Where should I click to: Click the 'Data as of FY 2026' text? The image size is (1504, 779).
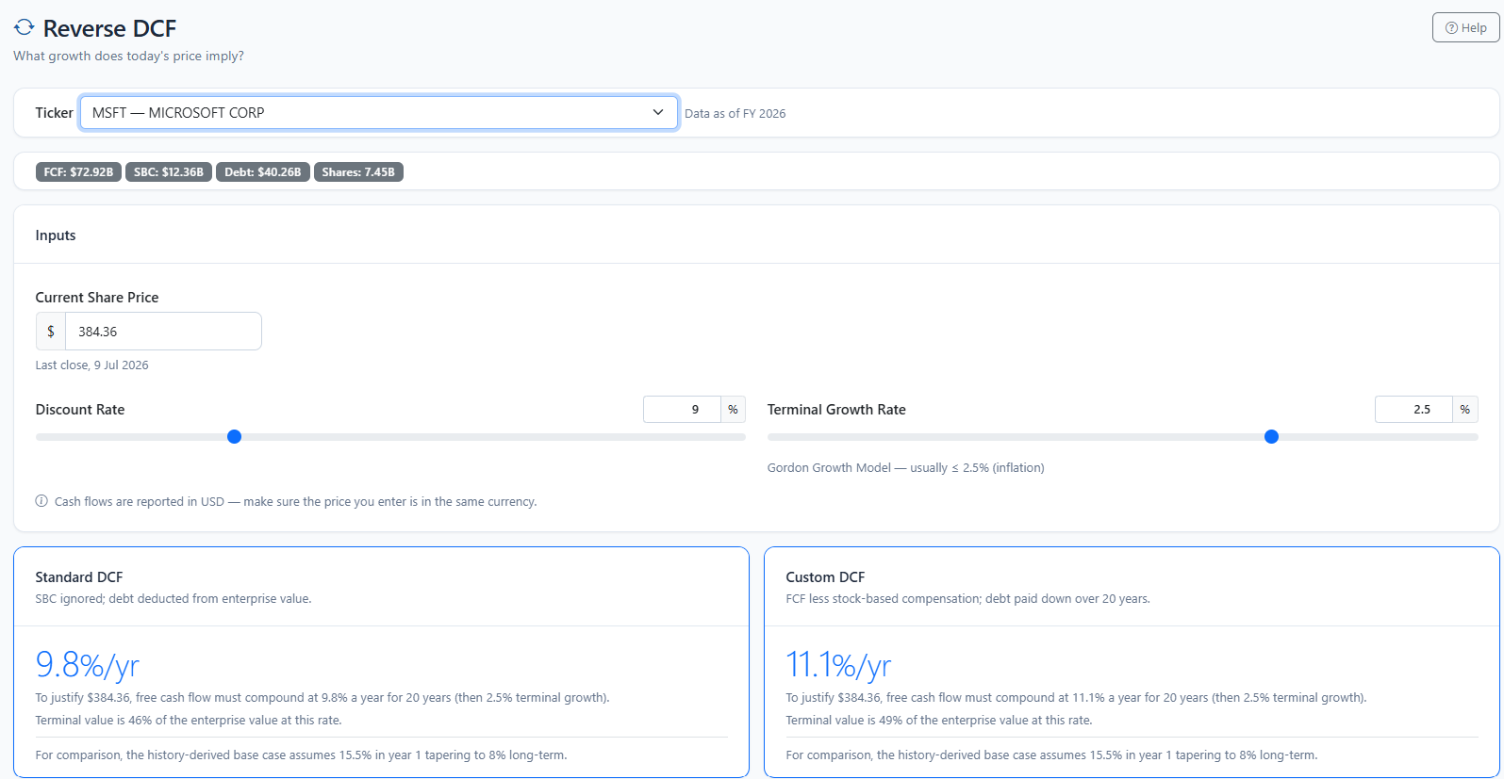[735, 114]
